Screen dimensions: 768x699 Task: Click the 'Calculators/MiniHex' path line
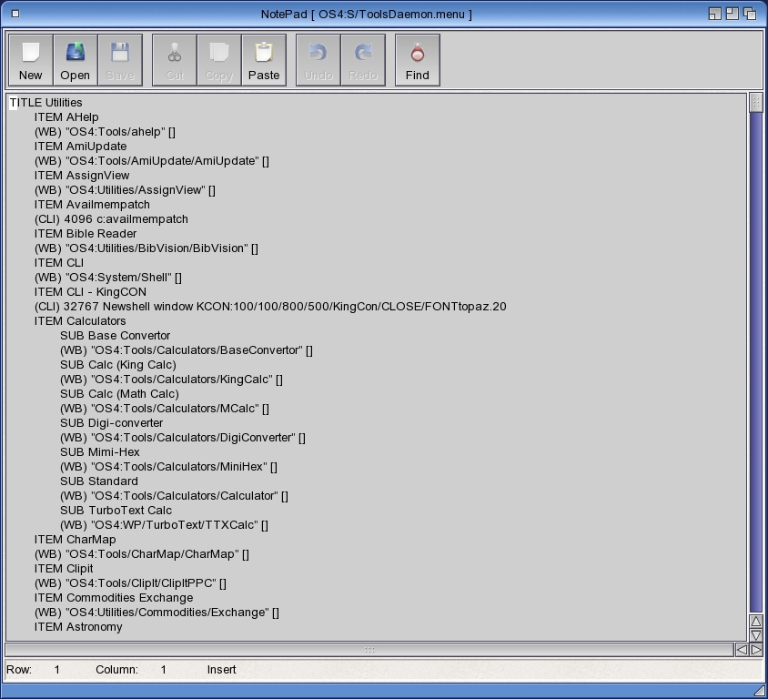point(168,467)
